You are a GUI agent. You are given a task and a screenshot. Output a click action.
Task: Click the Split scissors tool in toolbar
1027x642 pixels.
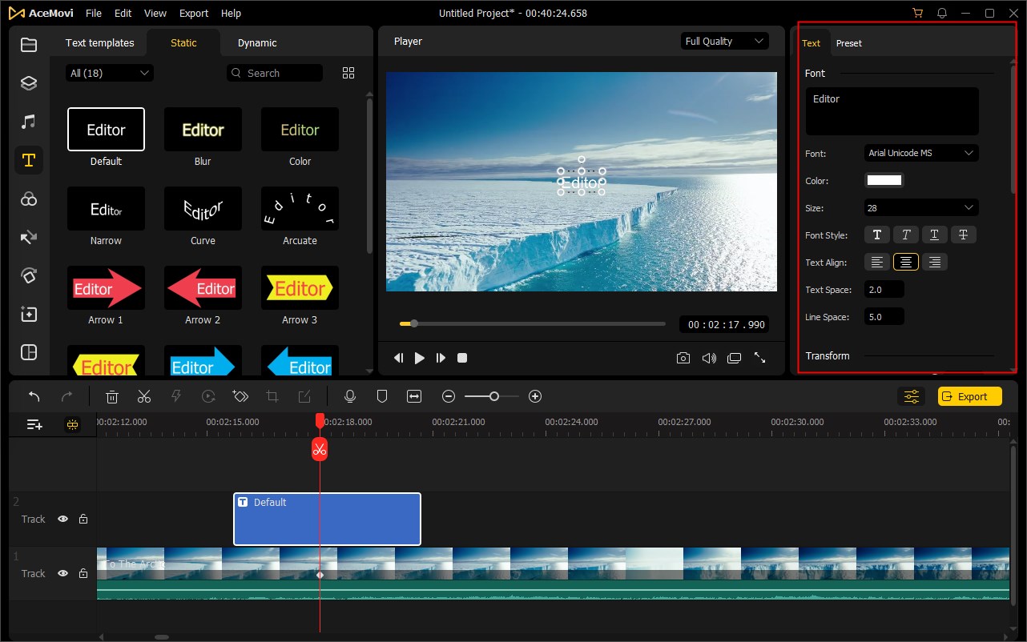coord(144,396)
